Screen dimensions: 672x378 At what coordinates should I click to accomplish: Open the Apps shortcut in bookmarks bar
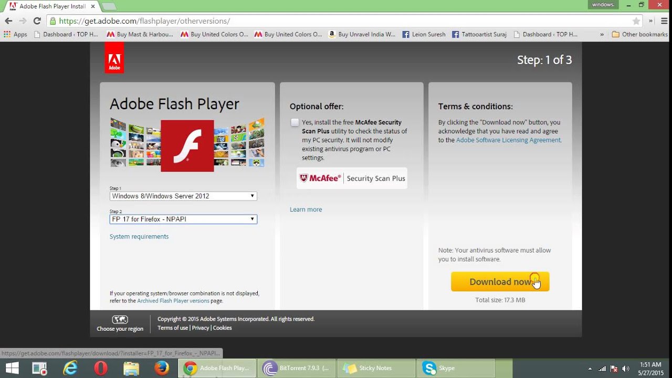[15, 34]
